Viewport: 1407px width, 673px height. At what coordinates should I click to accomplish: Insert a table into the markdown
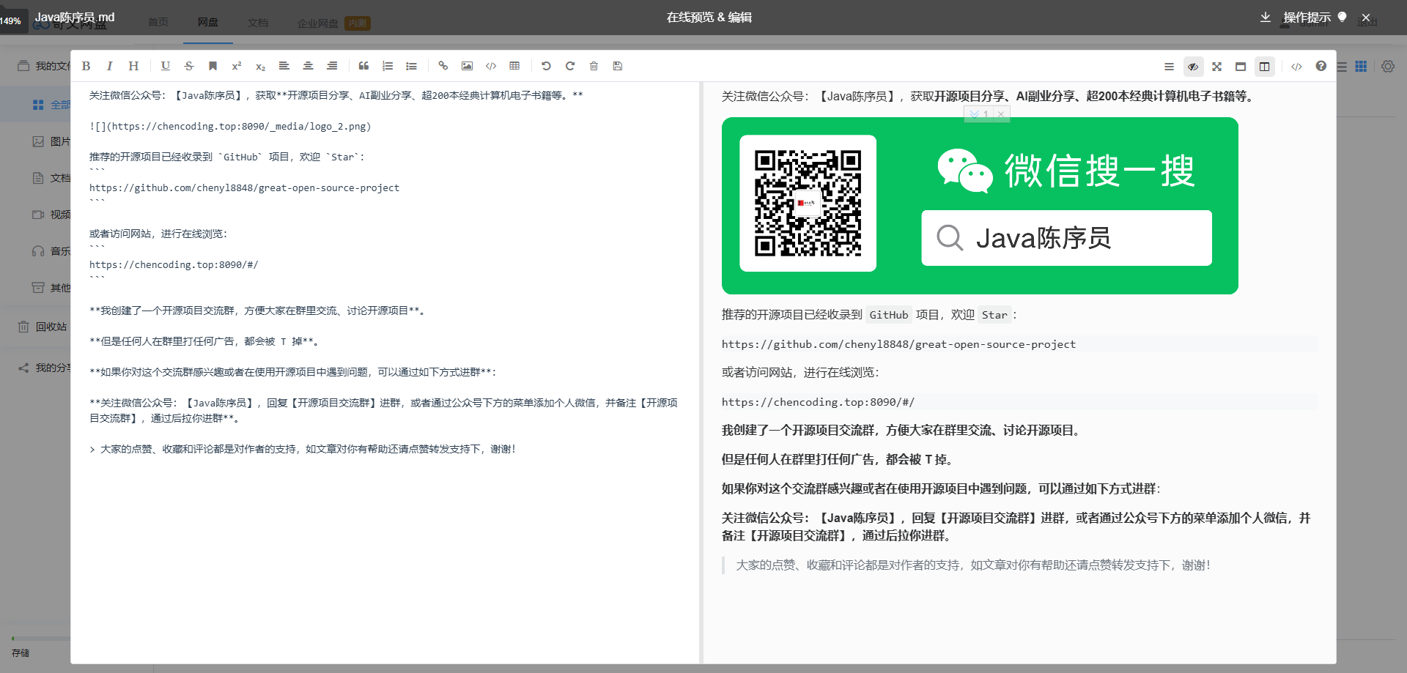tap(514, 66)
